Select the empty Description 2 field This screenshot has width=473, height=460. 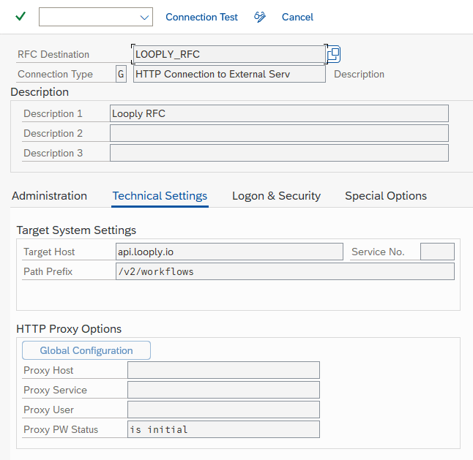point(278,133)
